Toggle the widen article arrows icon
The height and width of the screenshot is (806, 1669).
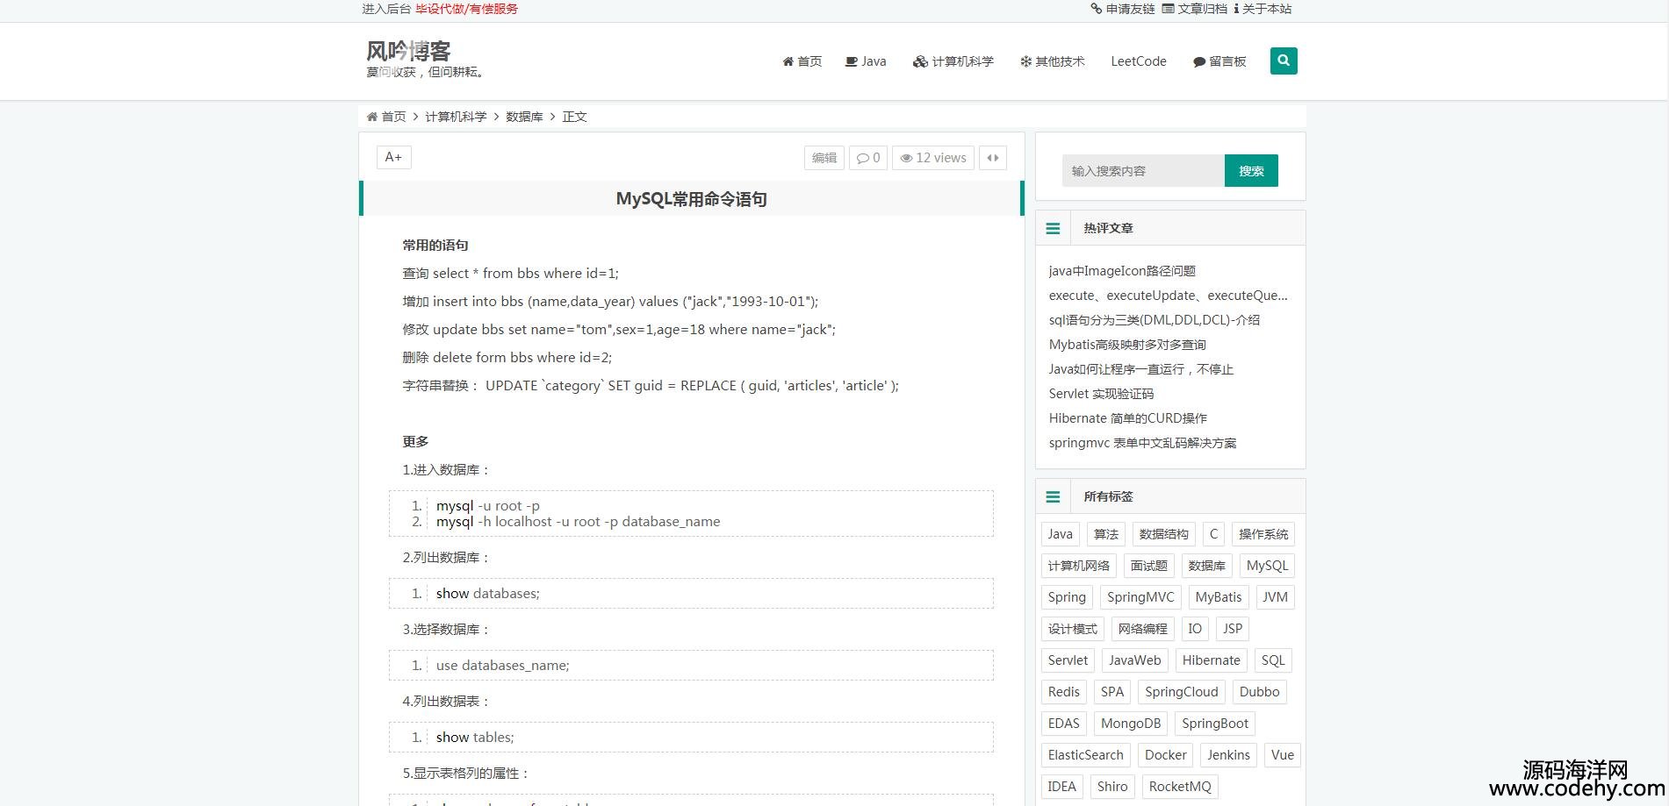tap(993, 158)
